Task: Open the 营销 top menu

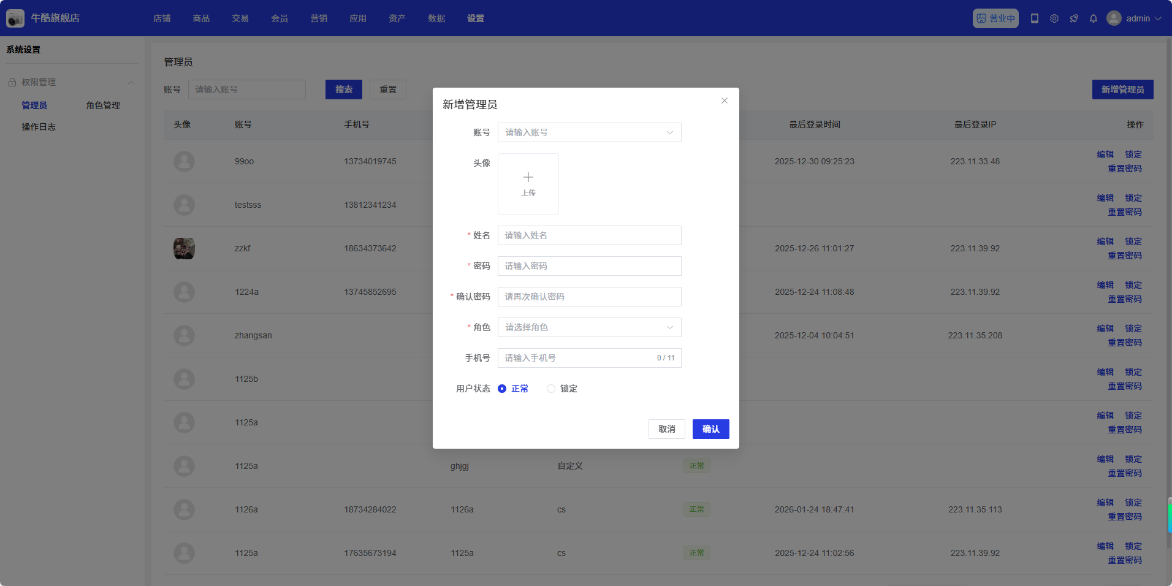Action: [319, 18]
